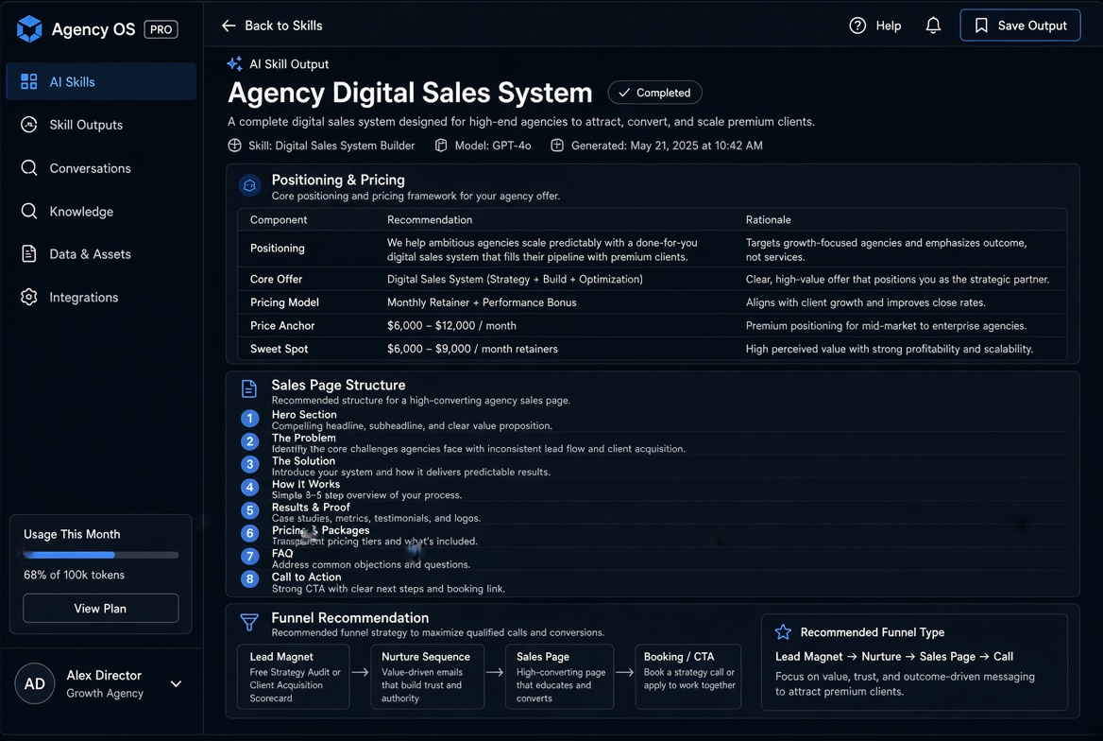Click the Funnel Recommendation funnel icon
Screen dimensions: 1103x741
click(249, 622)
